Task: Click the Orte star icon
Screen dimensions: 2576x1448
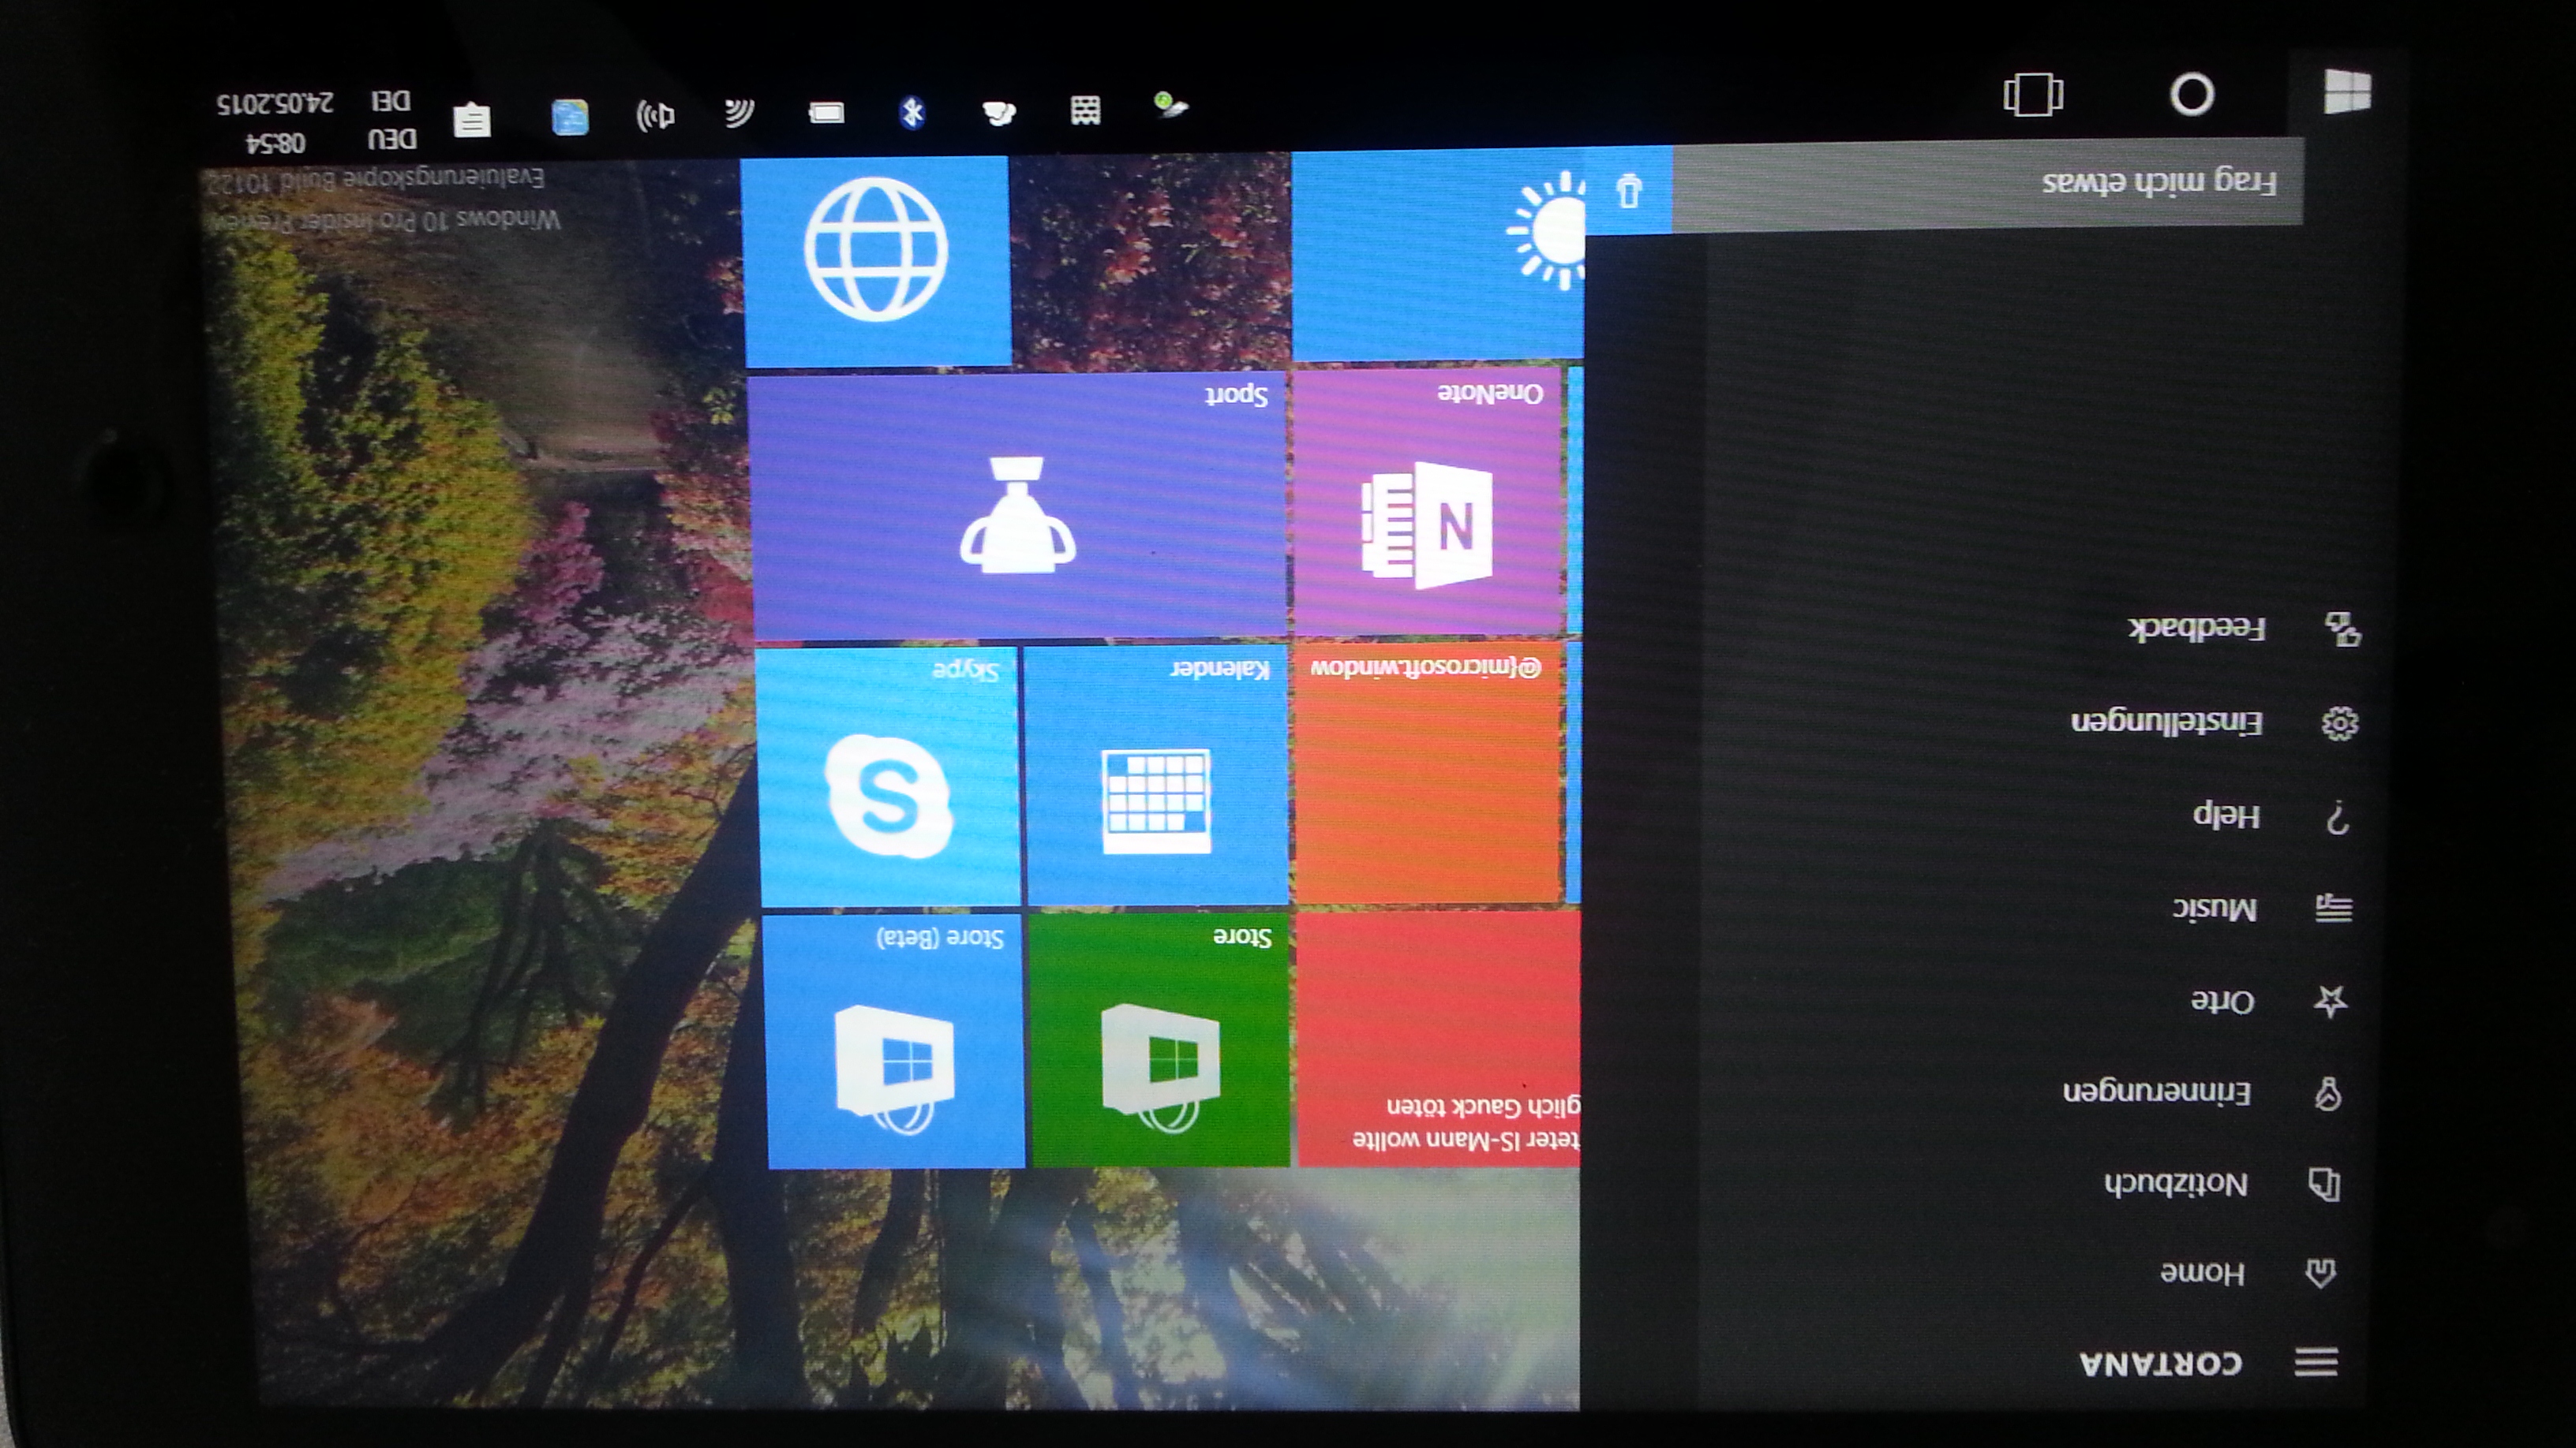Action: [x=2330, y=1000]
